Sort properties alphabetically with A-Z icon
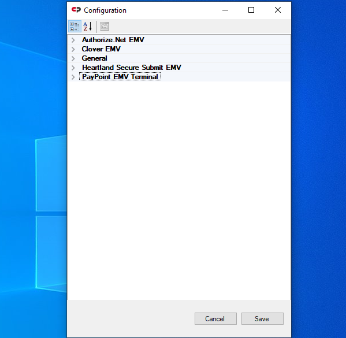Viewport: 346px width, 338px height. click(88, 27)
